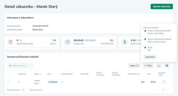Click the download export icon
Image resolution: width=178 pixels, height=96 pixels.
pos(159,66)
